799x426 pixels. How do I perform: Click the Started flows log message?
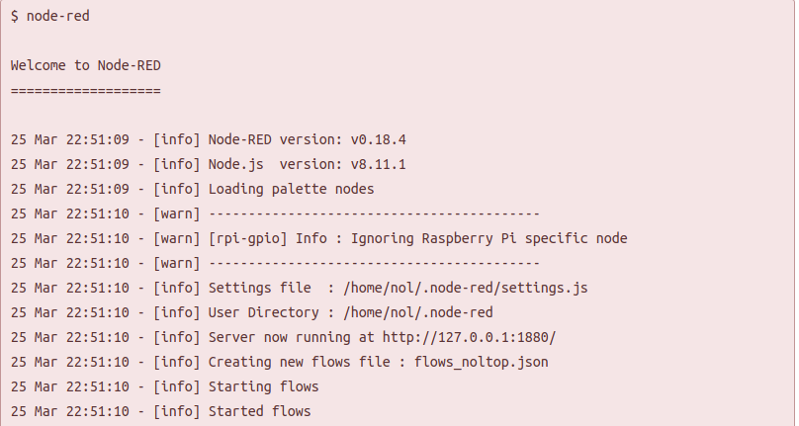[x=259, y=411]
